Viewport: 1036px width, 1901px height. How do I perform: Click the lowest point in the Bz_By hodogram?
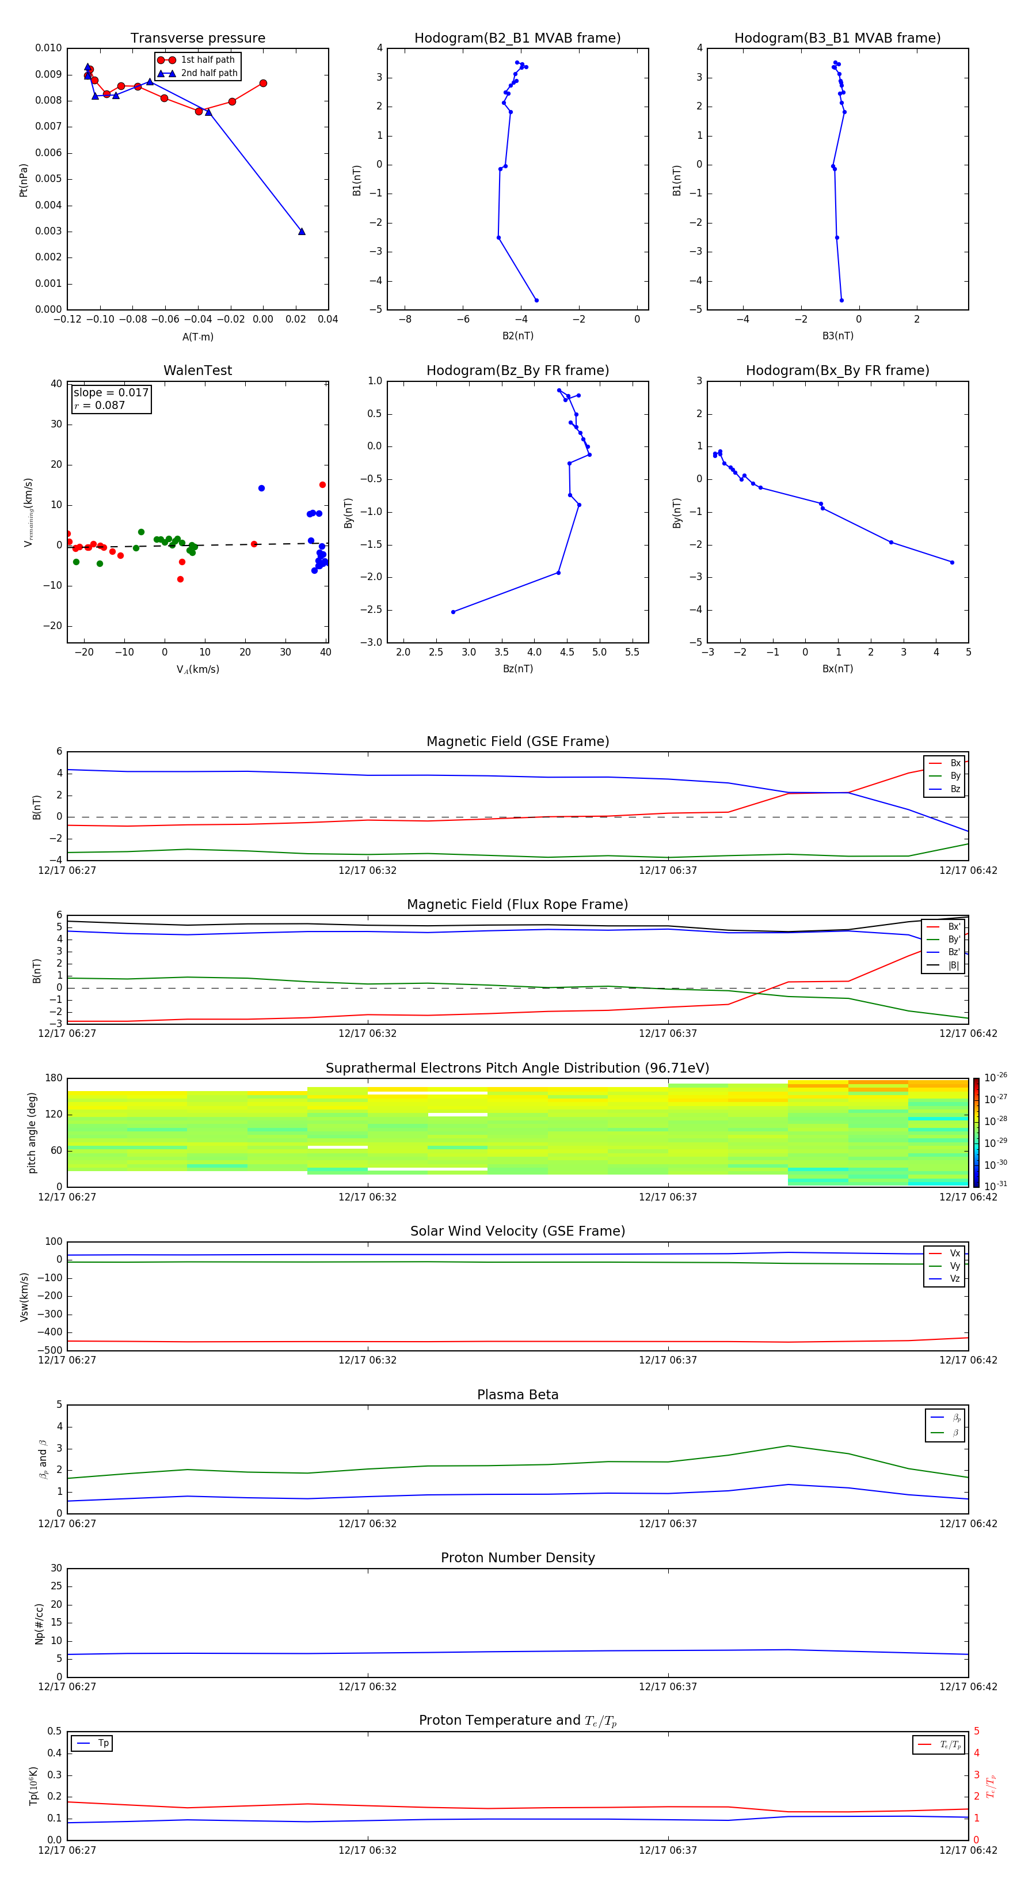[453, 612]
